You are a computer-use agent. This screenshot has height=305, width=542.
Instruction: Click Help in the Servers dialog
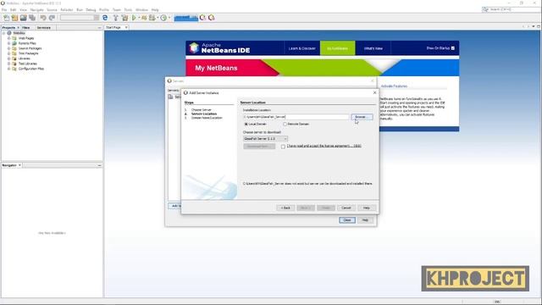point(365,220)
